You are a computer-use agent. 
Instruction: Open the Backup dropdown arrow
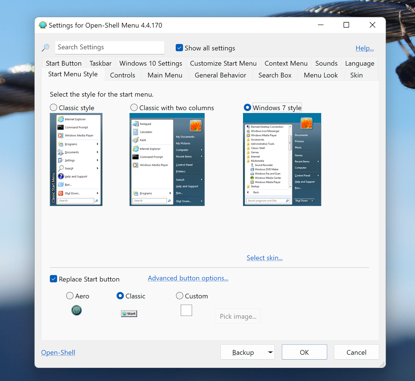click(270, 352)
